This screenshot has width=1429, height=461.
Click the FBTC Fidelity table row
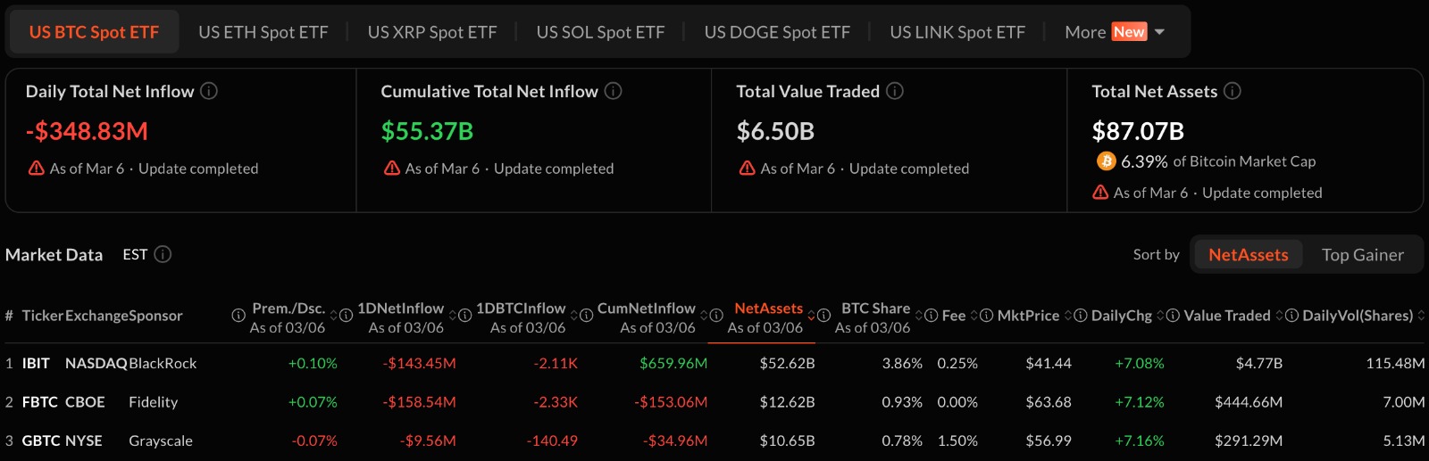click(x=153, y=402)
